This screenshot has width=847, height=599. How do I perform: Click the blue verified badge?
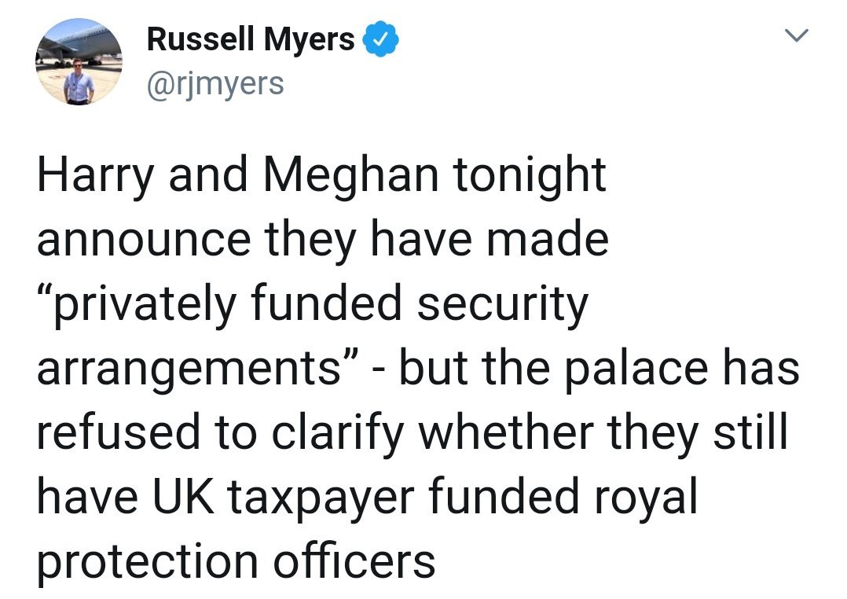(379, 39)
